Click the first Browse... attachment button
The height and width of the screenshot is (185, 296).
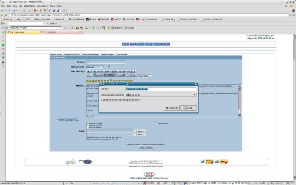point(140,131)
